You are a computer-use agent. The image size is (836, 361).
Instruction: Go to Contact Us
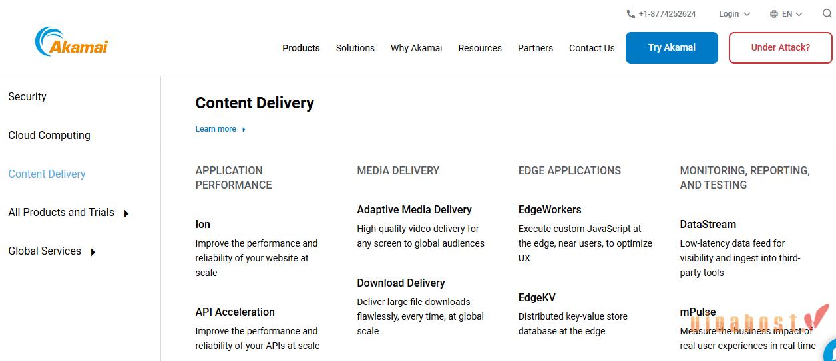click(592, 48)
